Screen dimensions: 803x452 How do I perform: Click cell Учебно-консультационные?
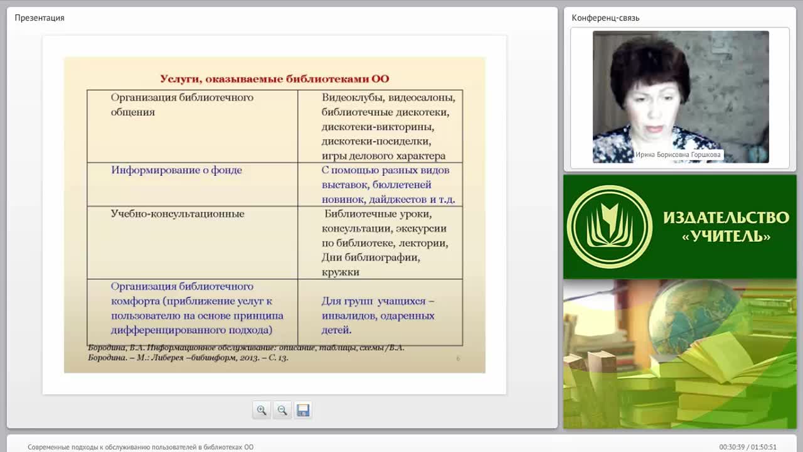pyautogui.click(x=192, y=242)
